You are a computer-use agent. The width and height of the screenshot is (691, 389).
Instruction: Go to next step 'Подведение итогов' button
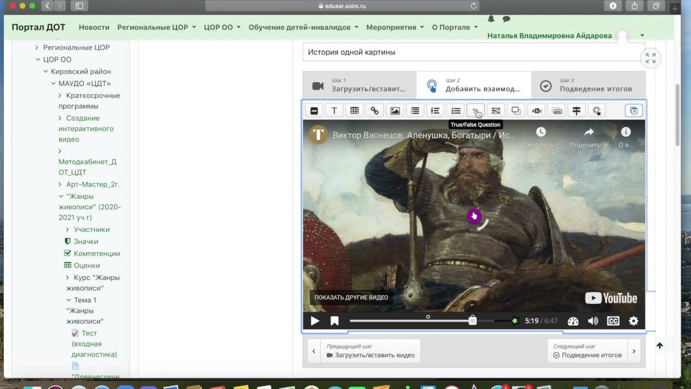pyautogui.click(x=594, y=351)
